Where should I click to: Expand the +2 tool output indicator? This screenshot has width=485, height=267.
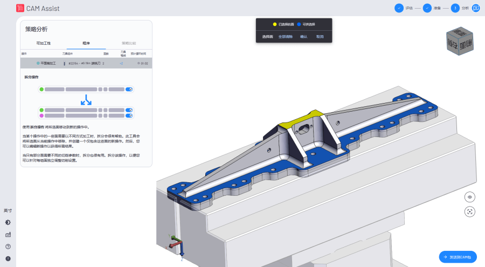[x=121, y=63]
